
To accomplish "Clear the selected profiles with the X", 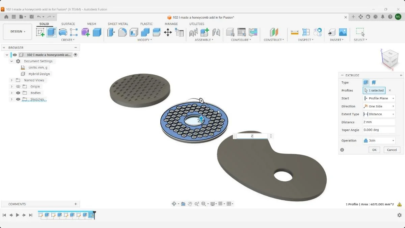I will [390, 91].
